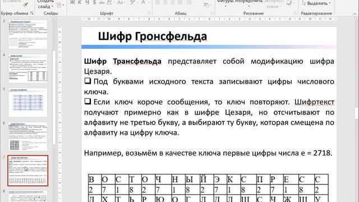Select slide 3 thumbnail
The height and width of the screenshot is (202, 359).
pos(27,34)
